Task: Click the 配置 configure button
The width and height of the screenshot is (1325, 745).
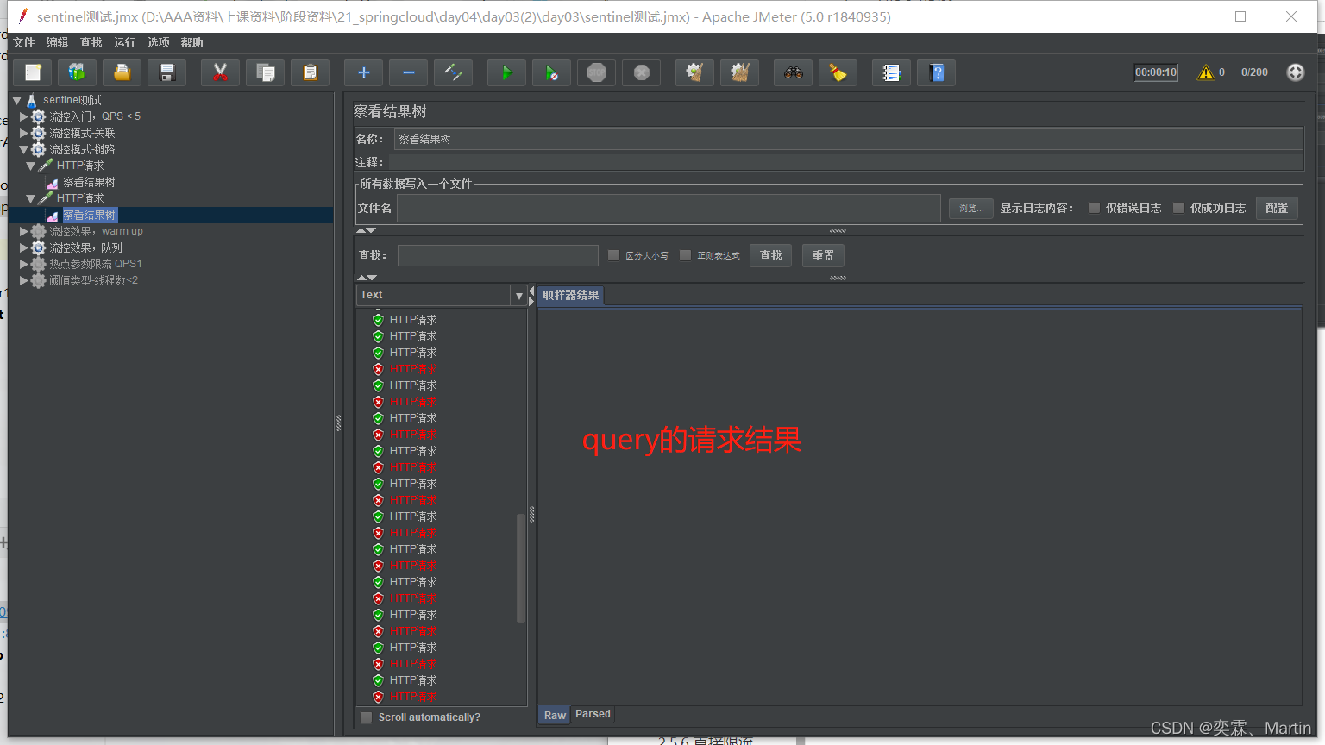Action: tap(1276, 208)
